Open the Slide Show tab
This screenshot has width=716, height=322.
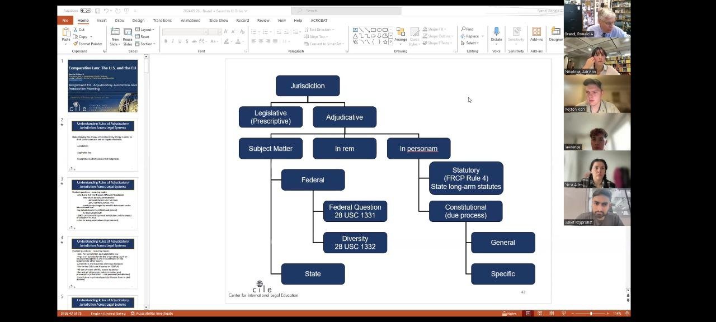pyautogui.click(x=219, y=21)
